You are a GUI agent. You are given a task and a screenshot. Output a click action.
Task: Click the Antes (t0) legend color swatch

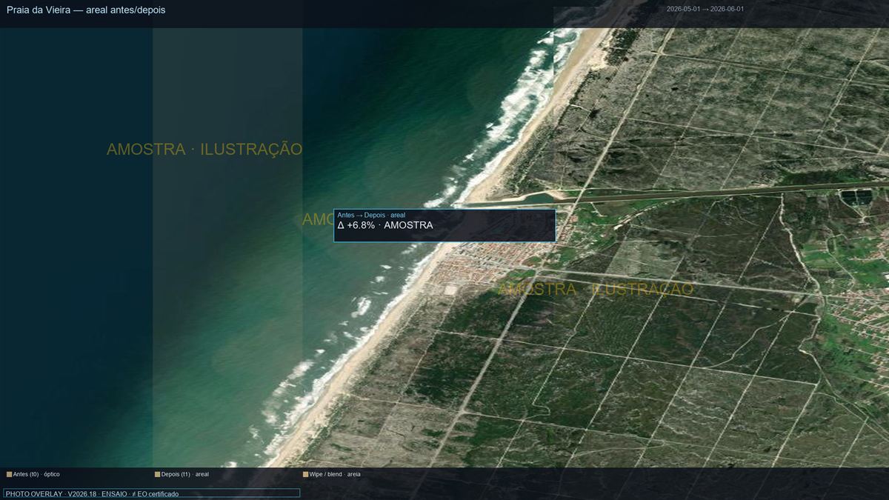pos(9,474)
